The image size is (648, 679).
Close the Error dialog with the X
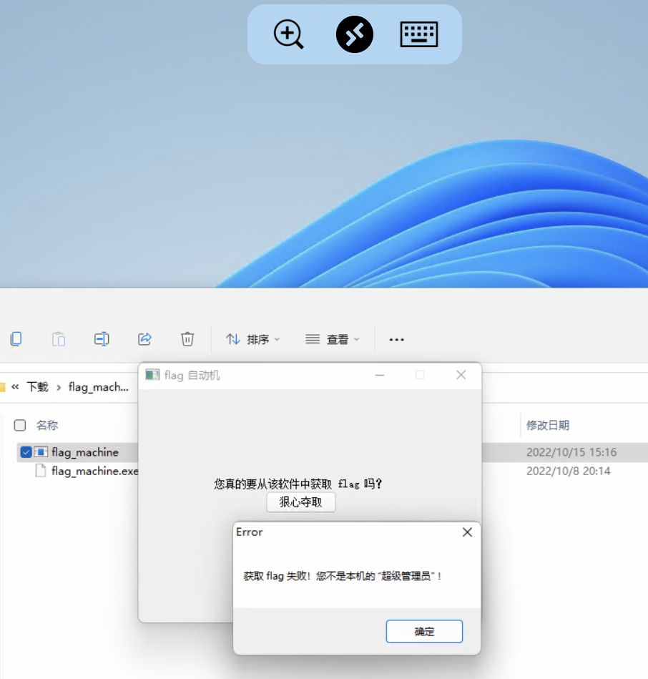tap(467, 532)
